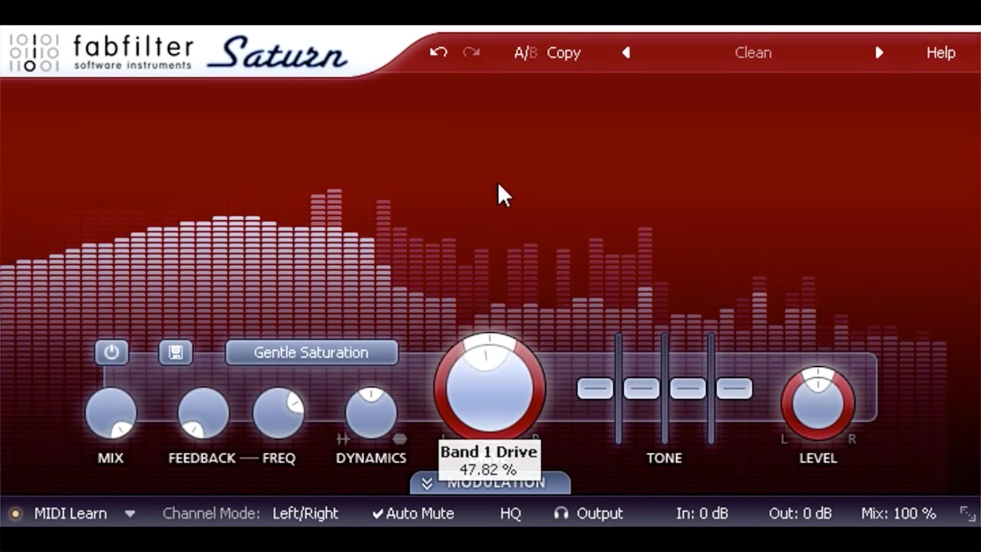Click the large Band 1 Drive knob
The height and width of the screenshot is (552, 981).
(x=489, y=389)
